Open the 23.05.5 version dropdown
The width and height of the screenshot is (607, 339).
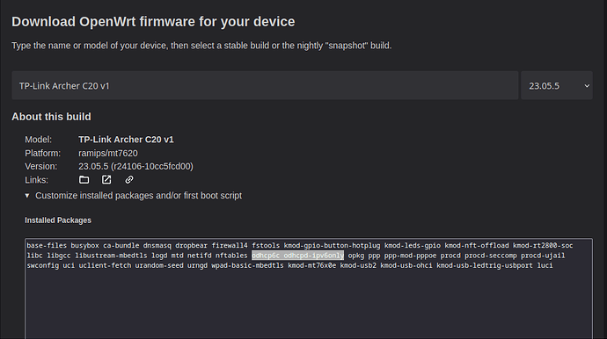point(557,85)
